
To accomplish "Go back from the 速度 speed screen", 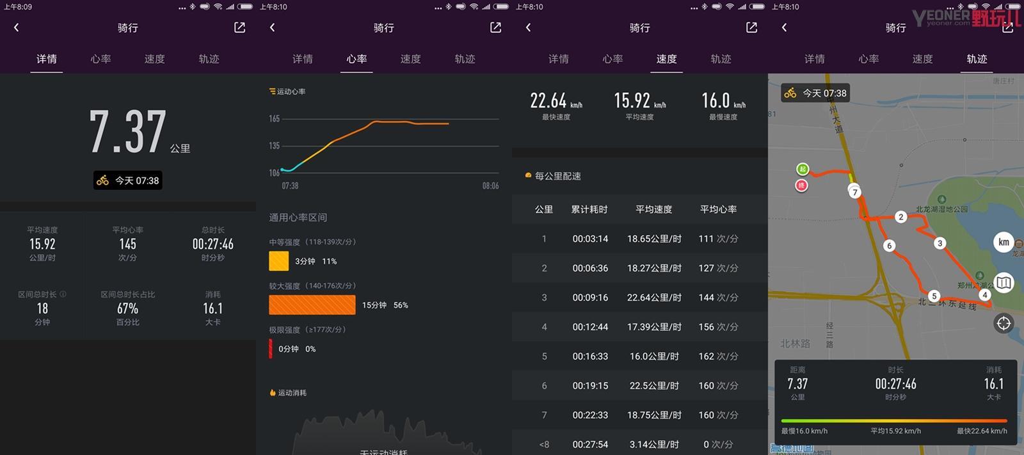I will [529, 28].
